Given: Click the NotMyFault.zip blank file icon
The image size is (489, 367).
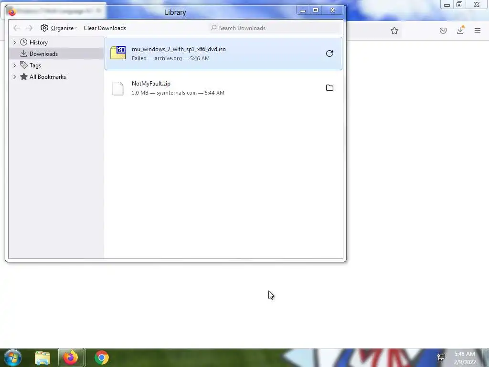Looking at the screenshot, I should pos(118,88).
